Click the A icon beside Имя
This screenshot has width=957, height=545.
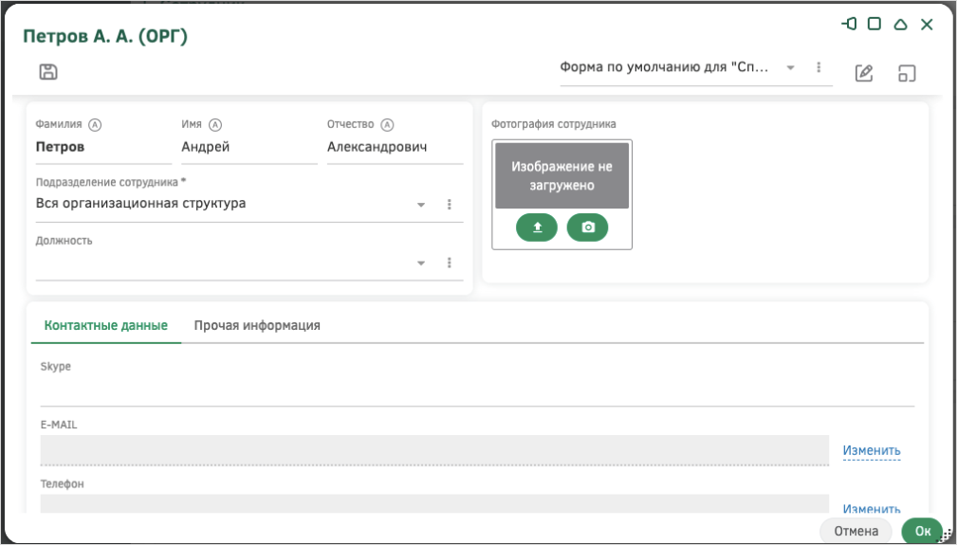tap(215, 125)
